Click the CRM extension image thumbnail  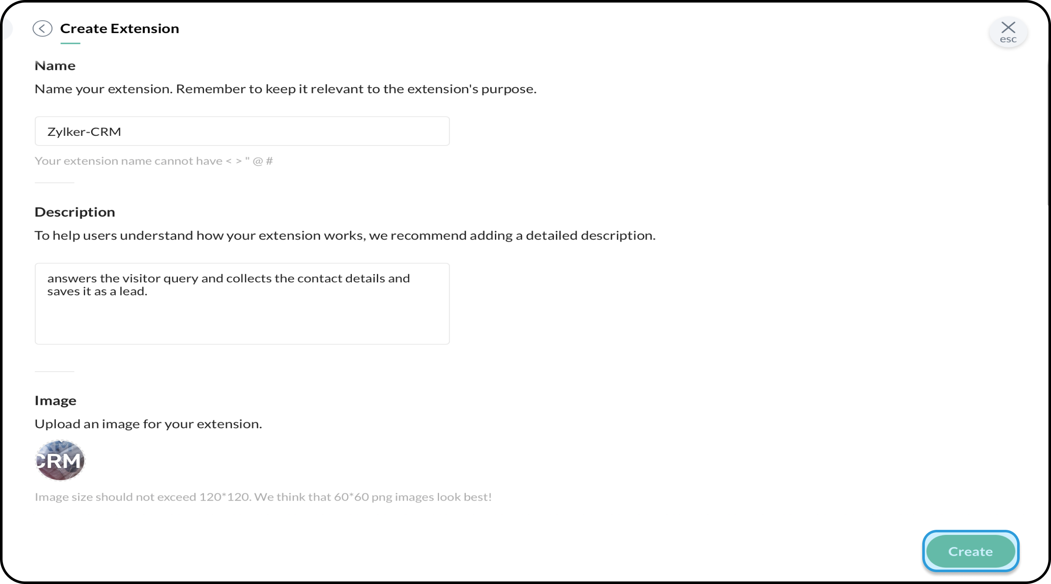[60, 460]
